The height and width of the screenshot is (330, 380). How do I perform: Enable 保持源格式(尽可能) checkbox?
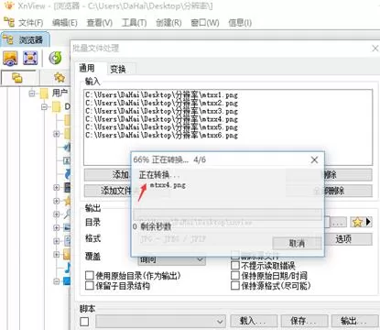click(235, 286)
